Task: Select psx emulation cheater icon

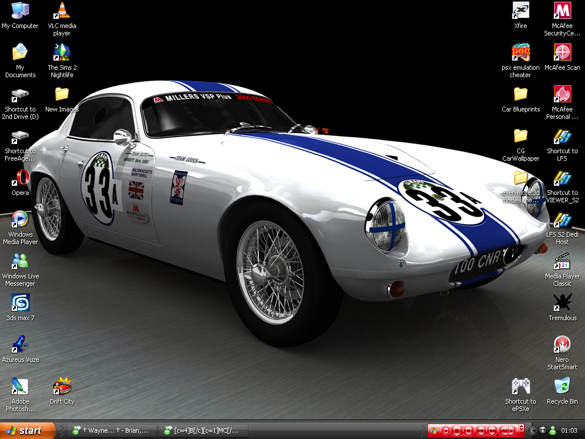Action: (520, 61)
